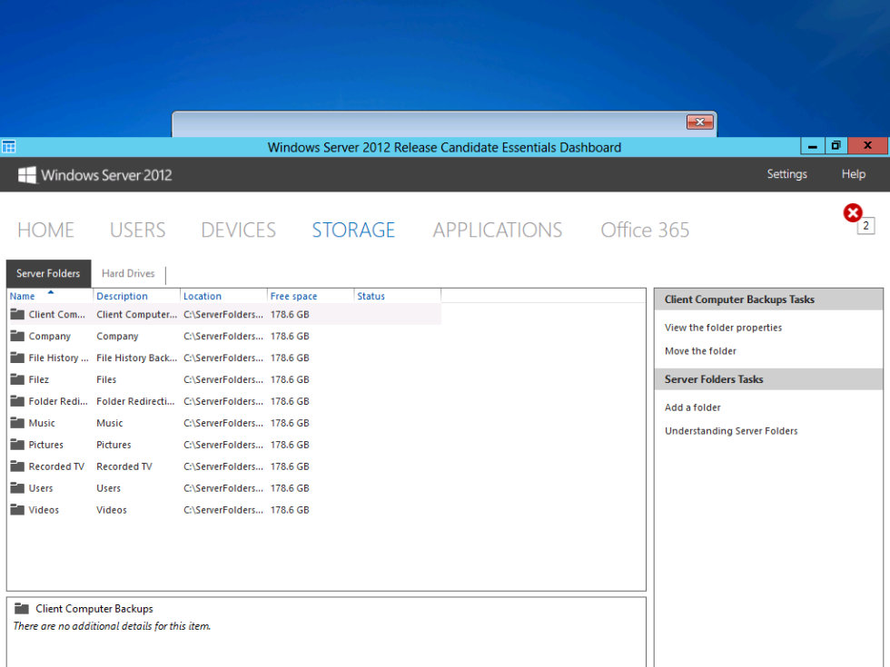
Task: Open the red alert notification icon
Action: click(x=852, y=213)
